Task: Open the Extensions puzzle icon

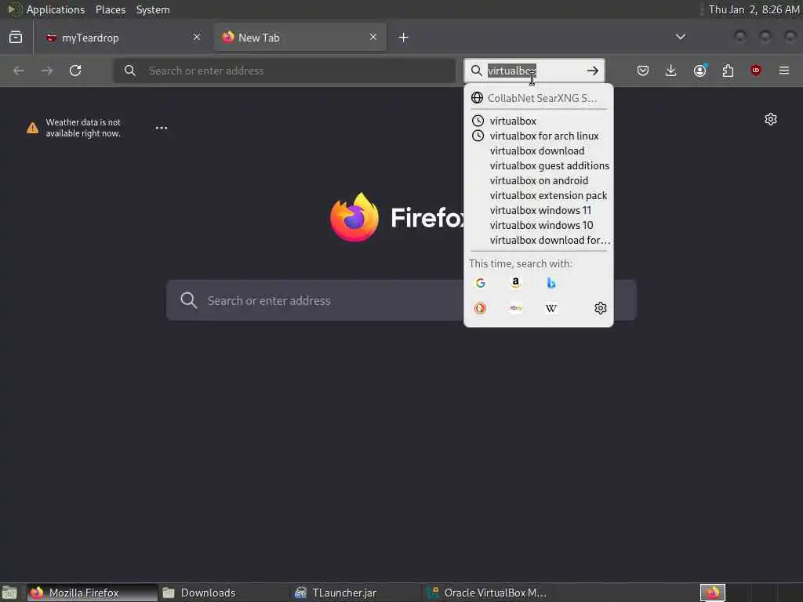Action: click(728, 71)
